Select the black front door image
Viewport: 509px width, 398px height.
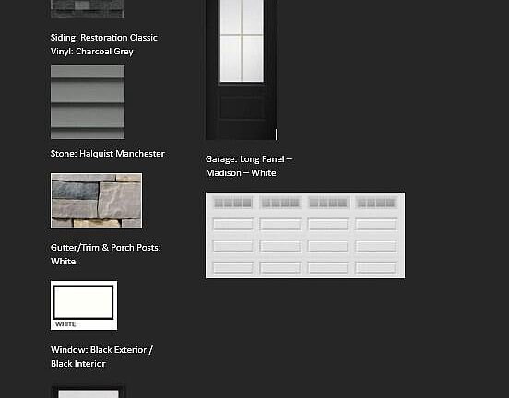coord(242,70)
